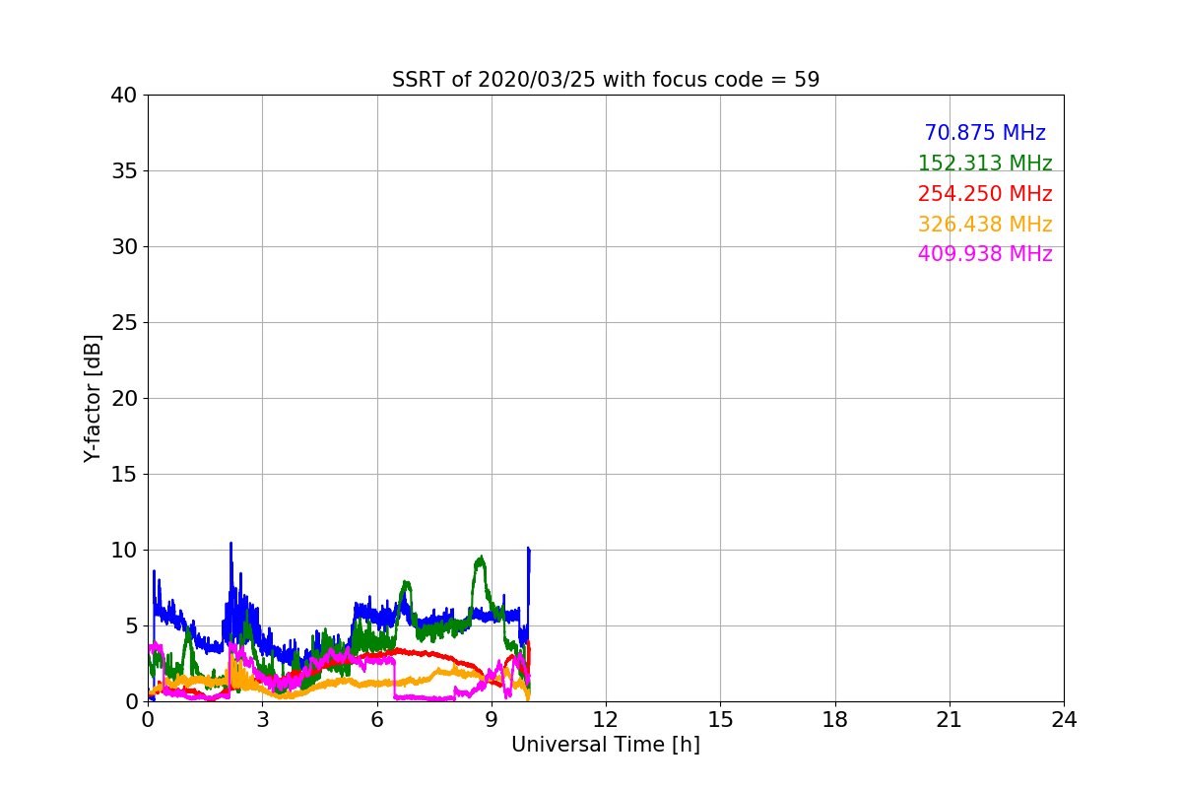
Task: Click the y-axis tick label 5
Action: tap(131, 626)
